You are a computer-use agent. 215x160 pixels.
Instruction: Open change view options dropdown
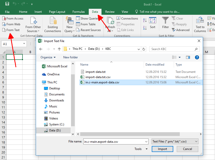pos(179,57)
